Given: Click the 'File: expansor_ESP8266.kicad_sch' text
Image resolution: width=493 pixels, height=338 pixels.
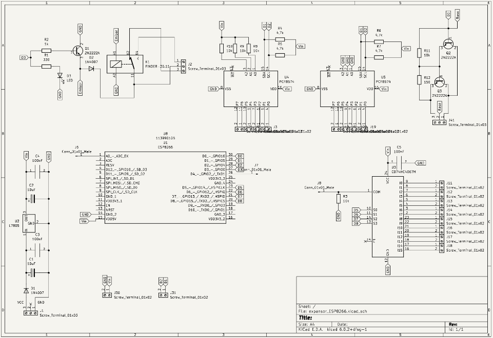Looking at the screenshot, I should pos(332,311).
